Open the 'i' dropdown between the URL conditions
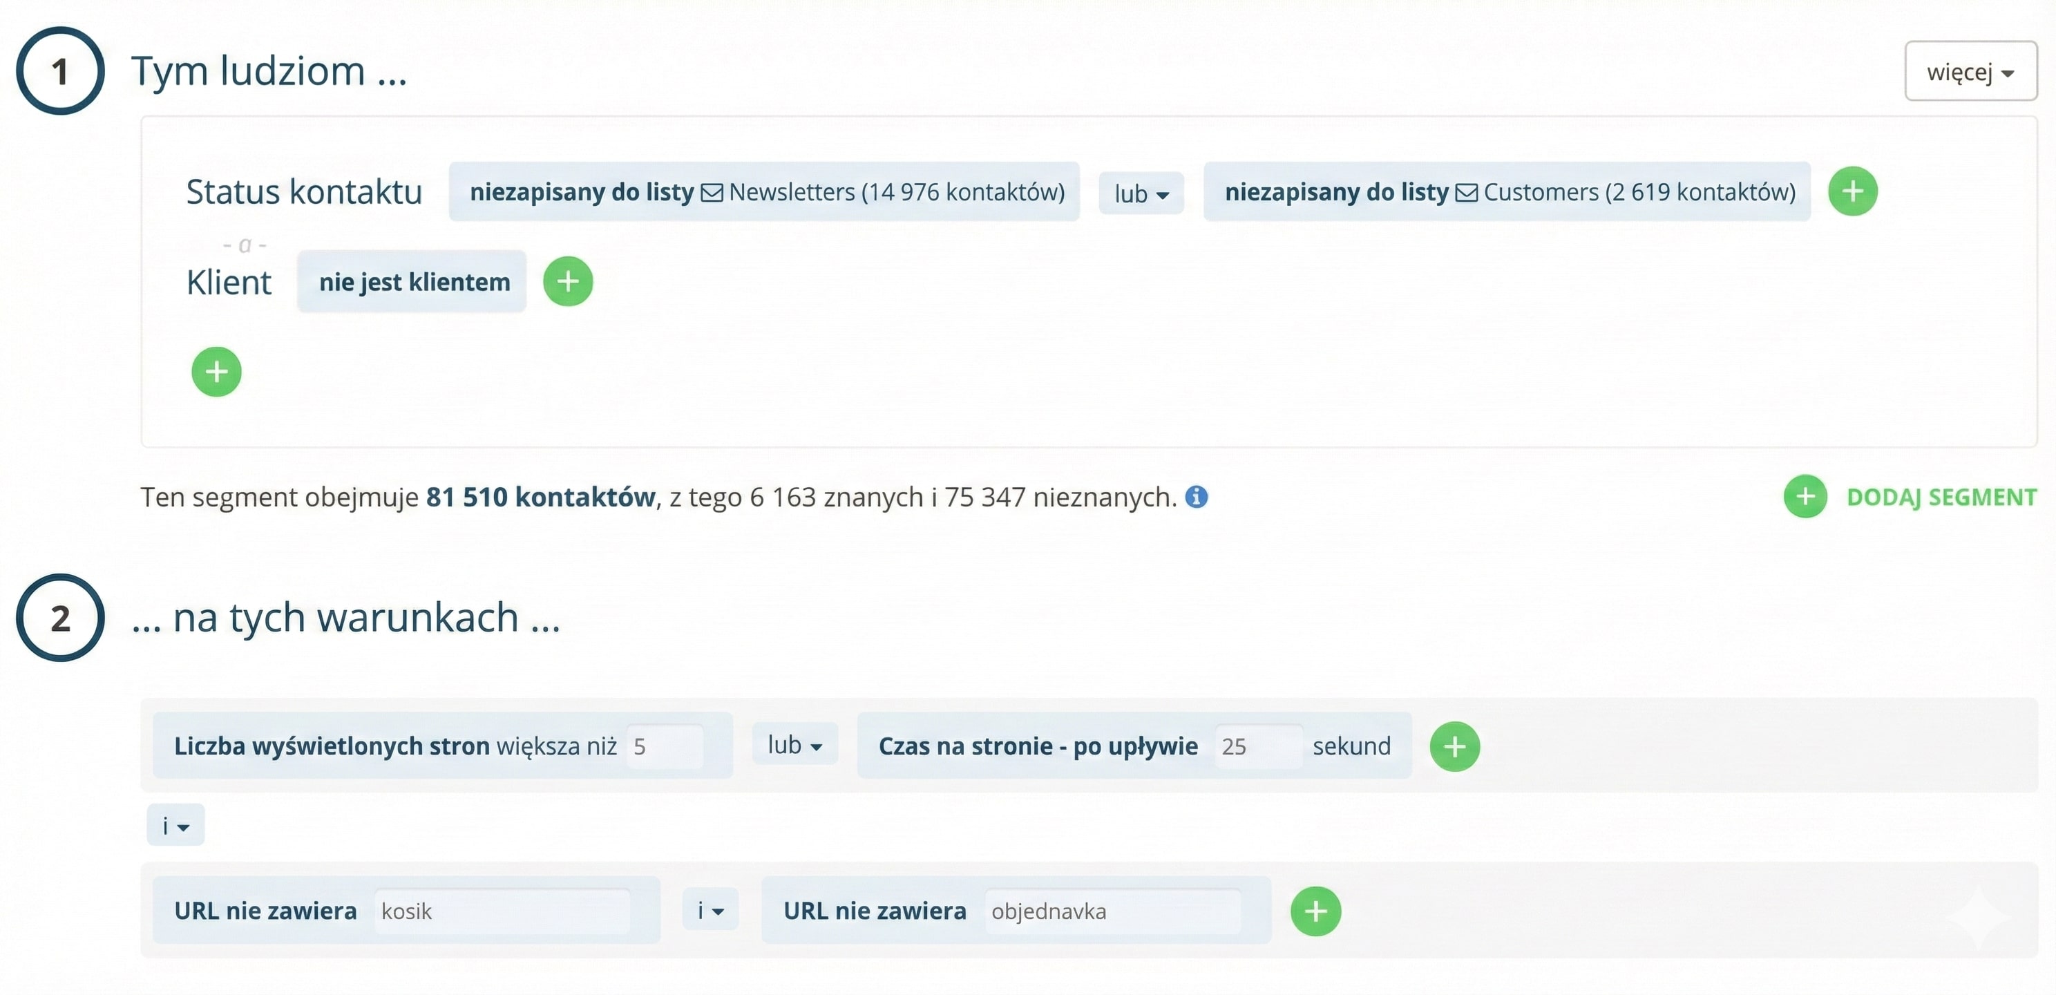Image resolution: width=2056 pixels, height=995 pixels. point(710,910)
